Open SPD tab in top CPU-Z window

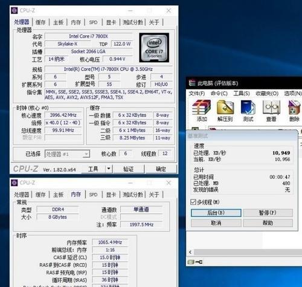pos(93,22)
